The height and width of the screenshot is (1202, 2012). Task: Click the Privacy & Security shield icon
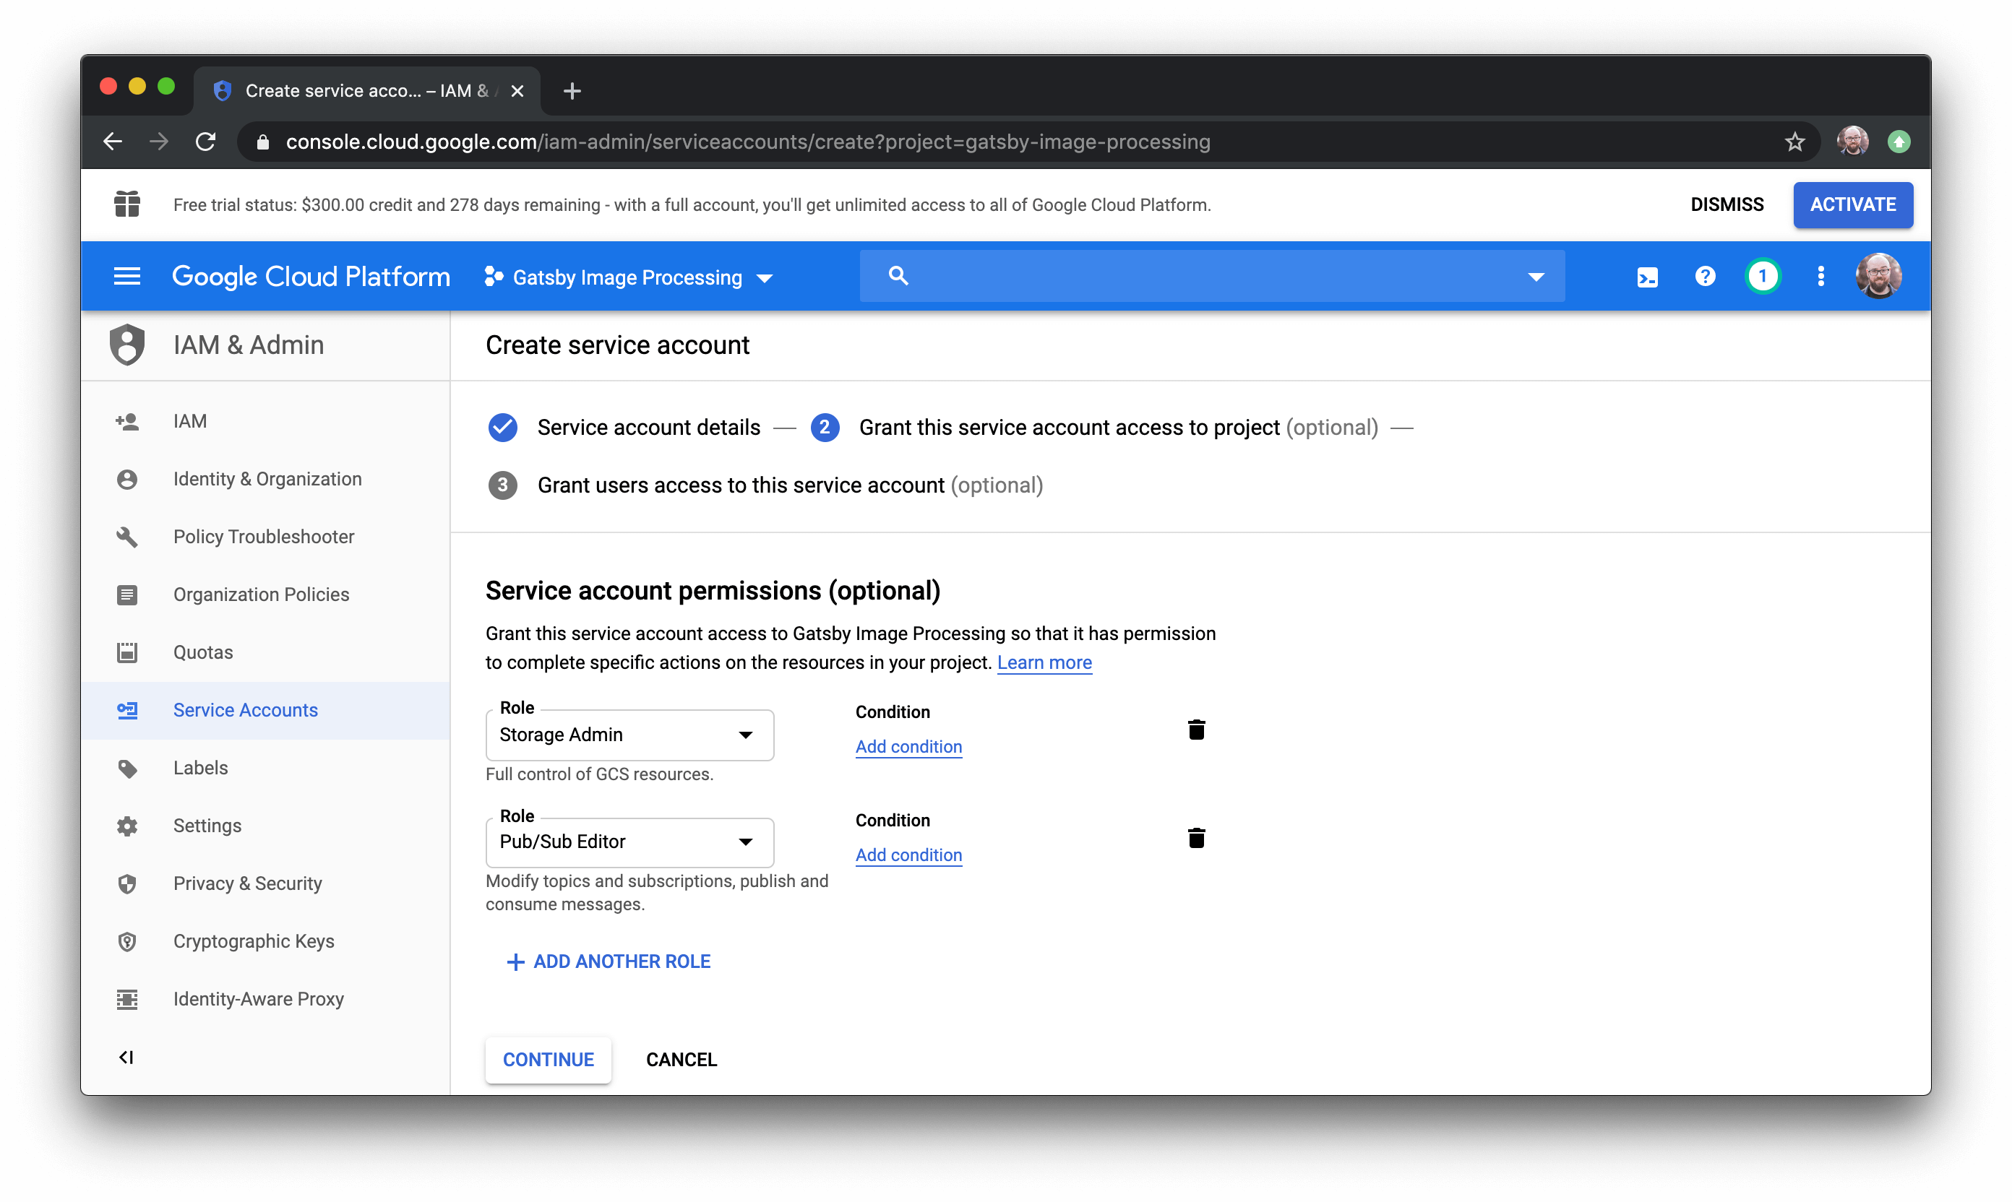(x=126, y=883)
